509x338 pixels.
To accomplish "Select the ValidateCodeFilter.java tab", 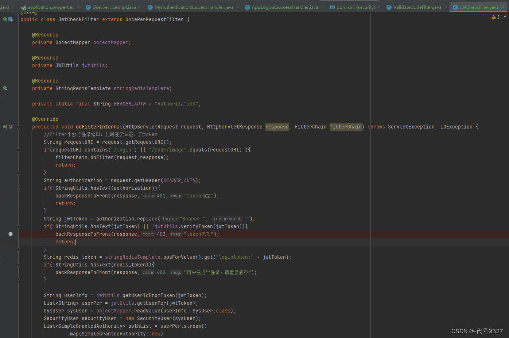I will [x=417, y=7].
